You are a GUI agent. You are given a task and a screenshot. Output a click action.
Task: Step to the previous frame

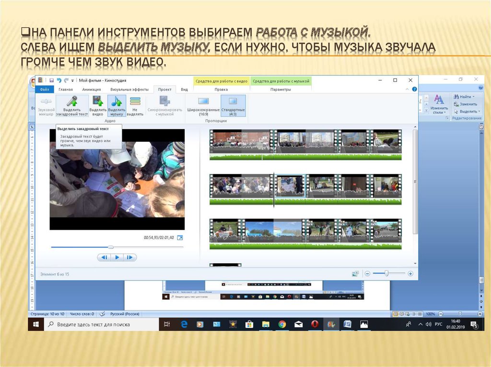coord(104,257)
